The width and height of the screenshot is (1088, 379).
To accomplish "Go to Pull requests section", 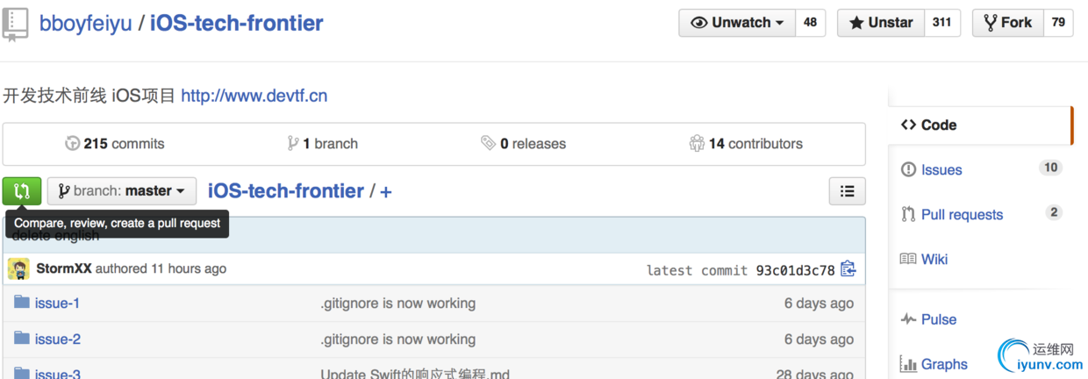I will coord(961,215).
